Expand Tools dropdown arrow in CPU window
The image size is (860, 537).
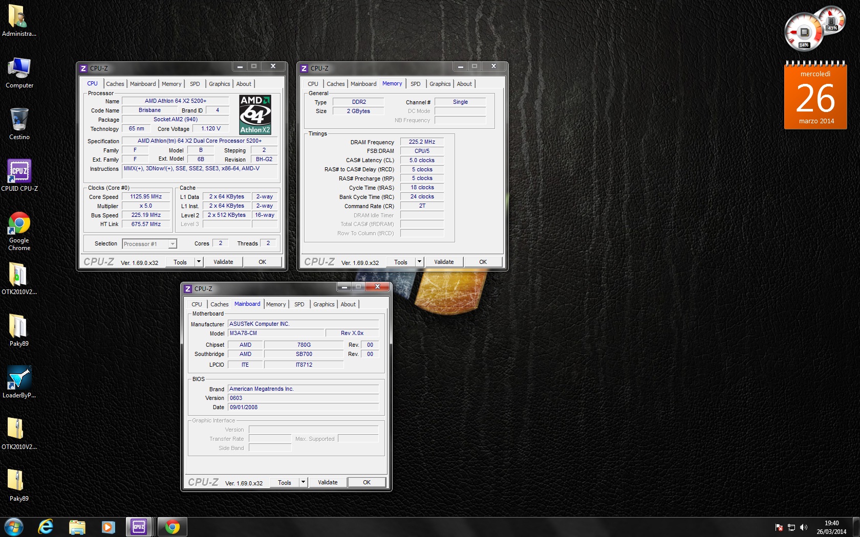tap(199, 262)
